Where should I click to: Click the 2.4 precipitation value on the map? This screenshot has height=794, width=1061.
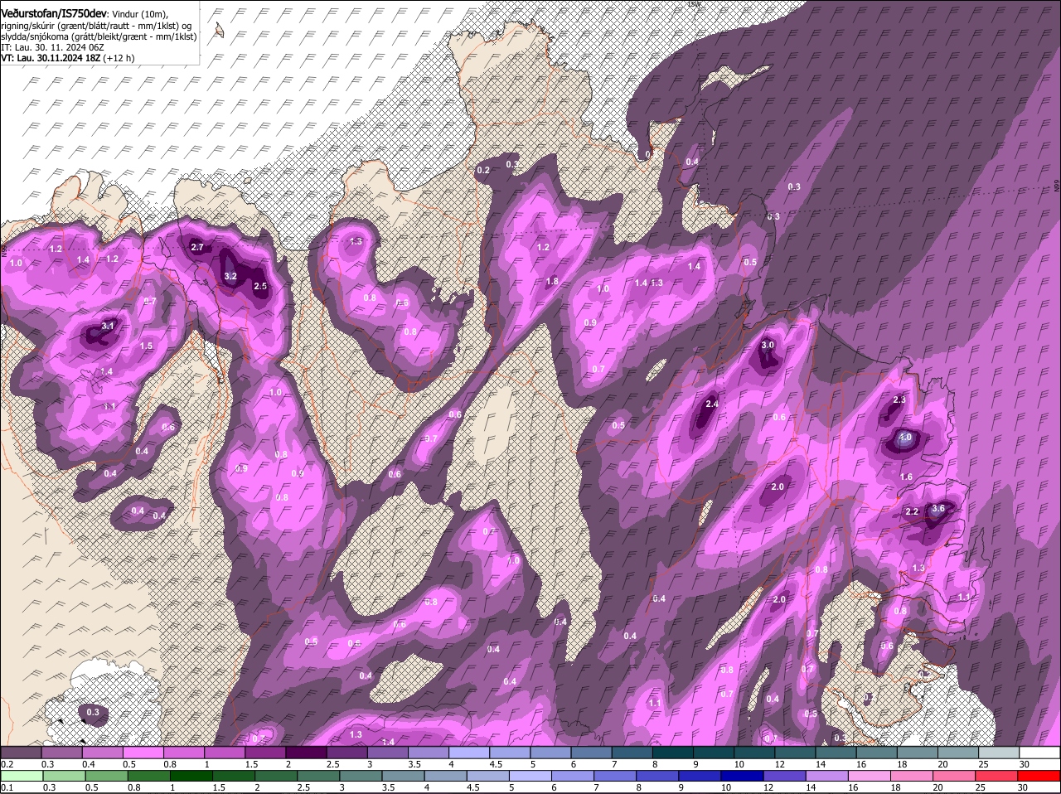pyautogui.click(x=711, y=404)
